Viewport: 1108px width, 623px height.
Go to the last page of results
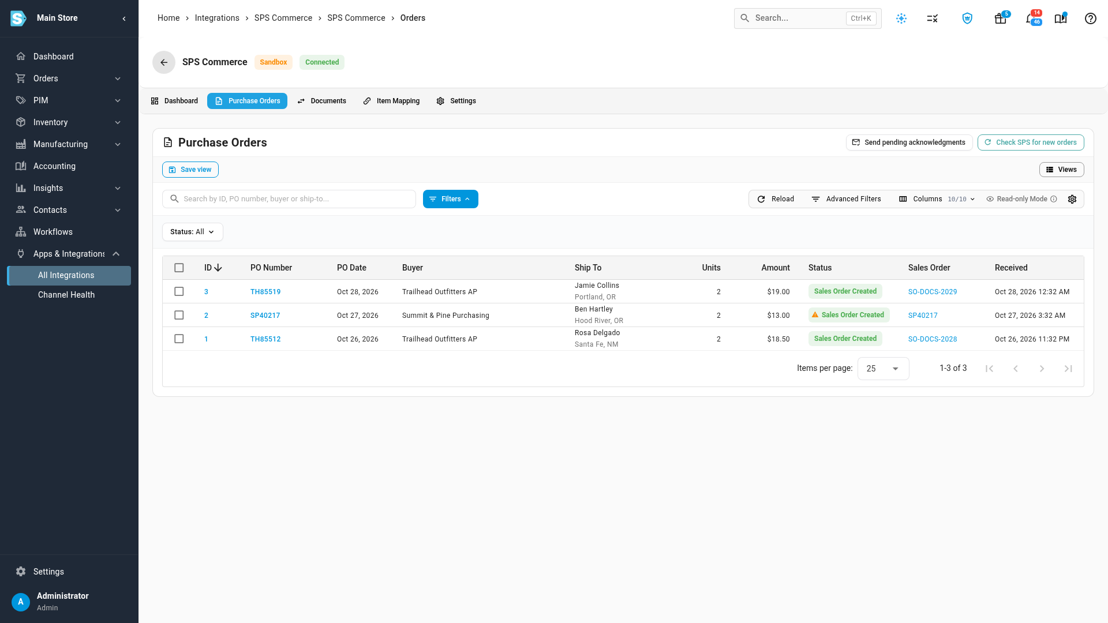point(1068,369)
